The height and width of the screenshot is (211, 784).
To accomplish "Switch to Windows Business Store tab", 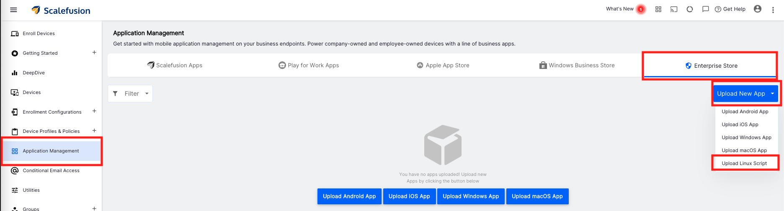I will [x=577, y=65].
